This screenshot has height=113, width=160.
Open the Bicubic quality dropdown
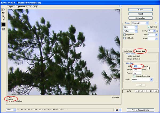coord(151,79)
